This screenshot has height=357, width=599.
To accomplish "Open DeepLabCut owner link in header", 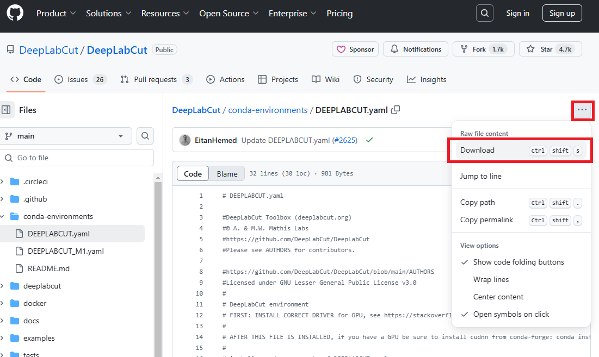I will click(x=48, y=50).
